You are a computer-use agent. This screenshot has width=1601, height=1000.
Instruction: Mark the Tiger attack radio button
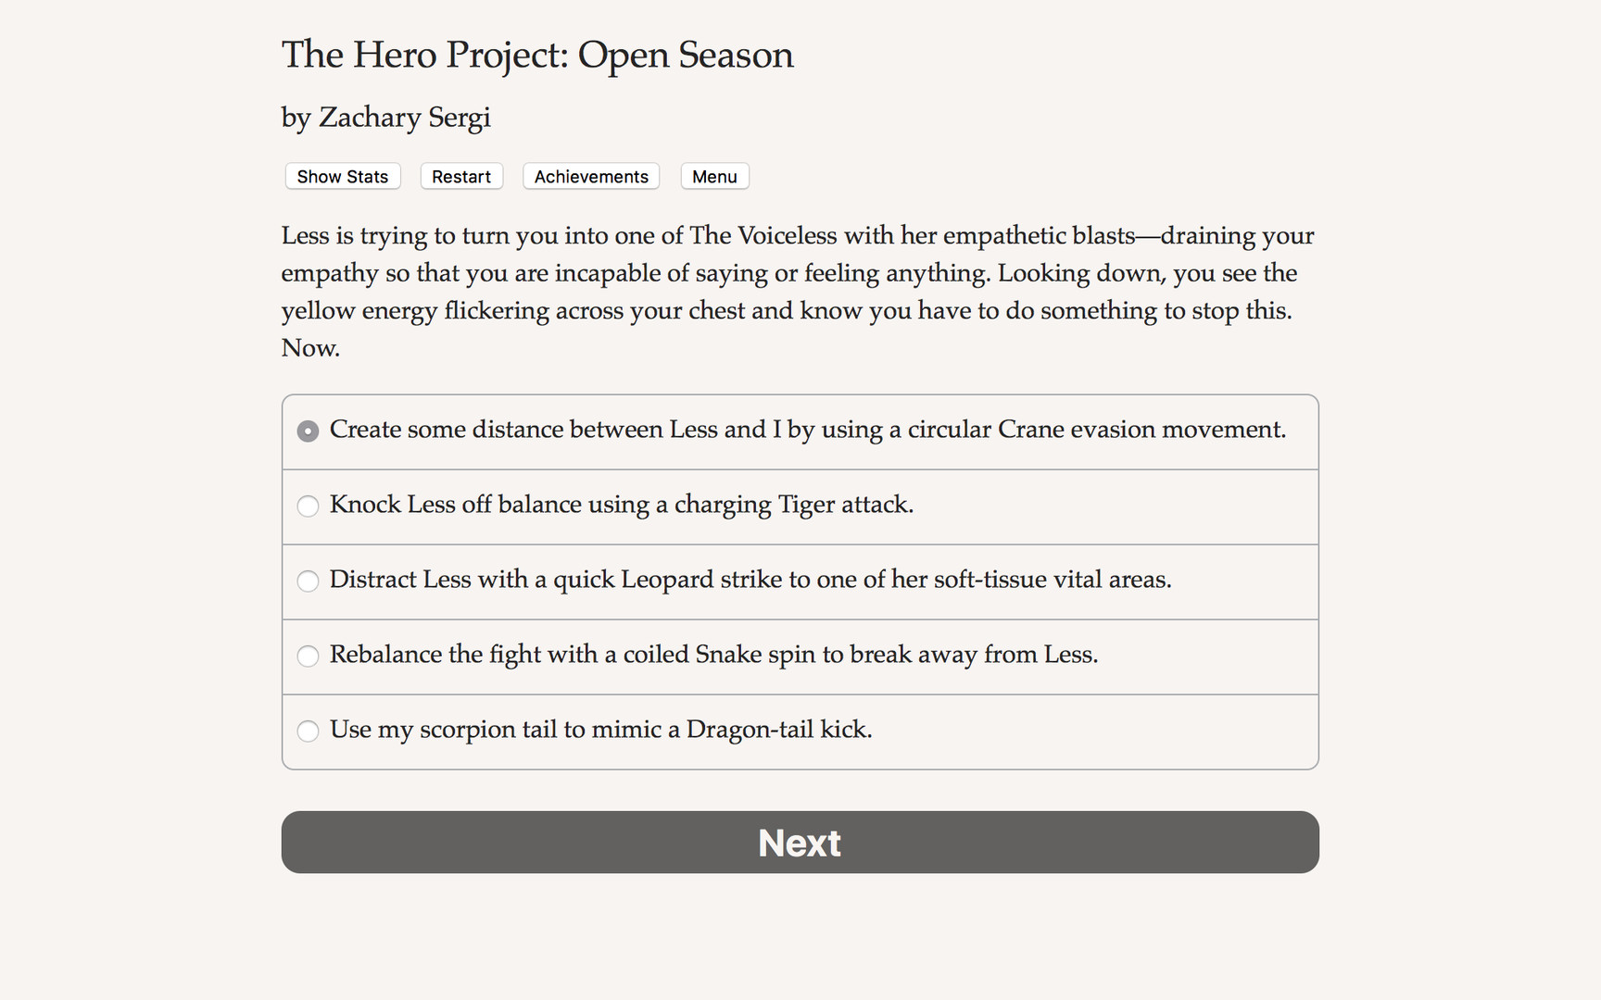(308, 506)
